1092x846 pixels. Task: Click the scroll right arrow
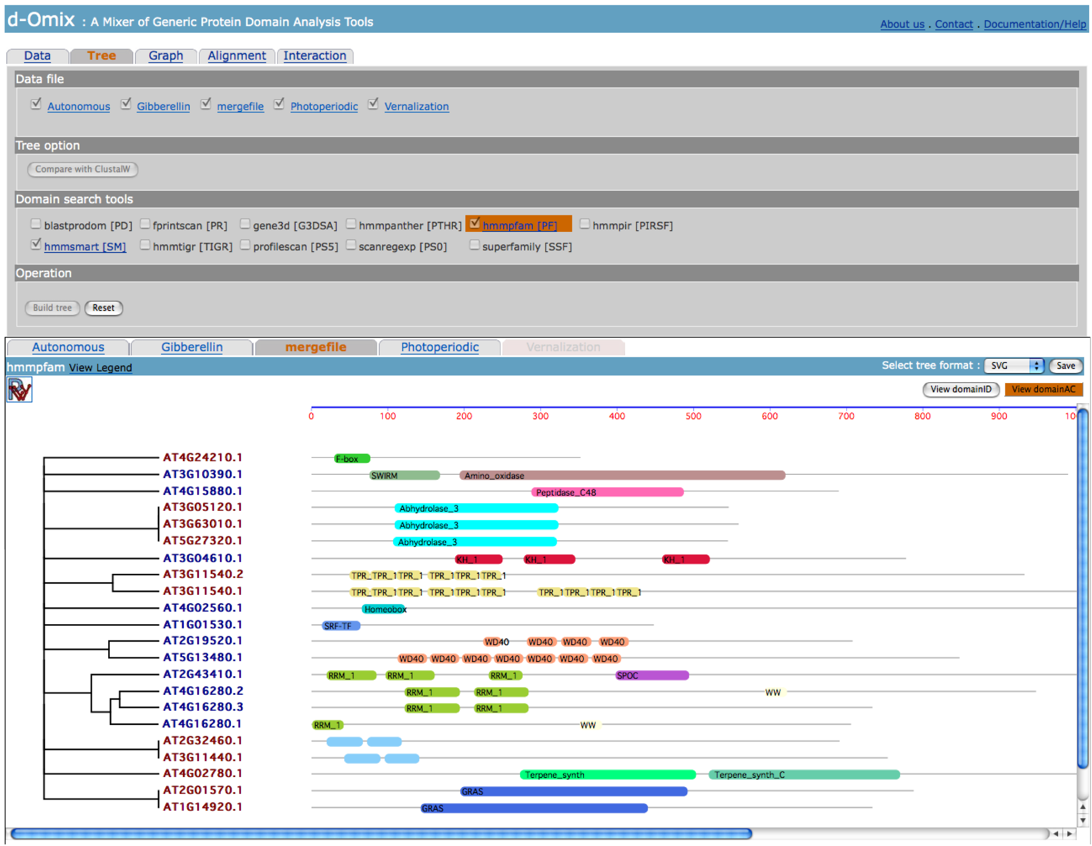1069,834
